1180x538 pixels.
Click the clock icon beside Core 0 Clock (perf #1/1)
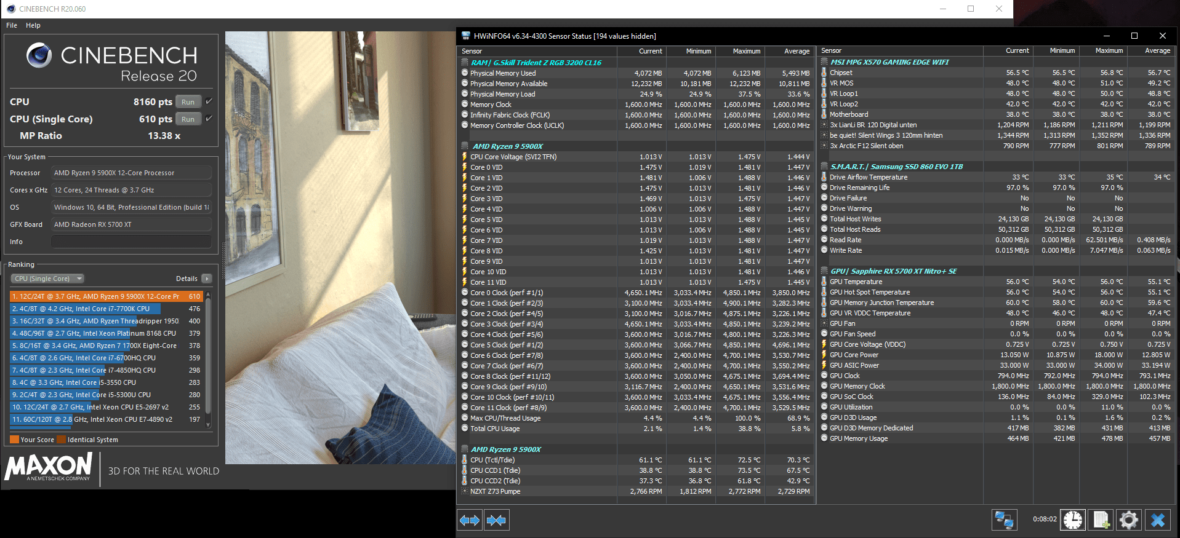465,293
